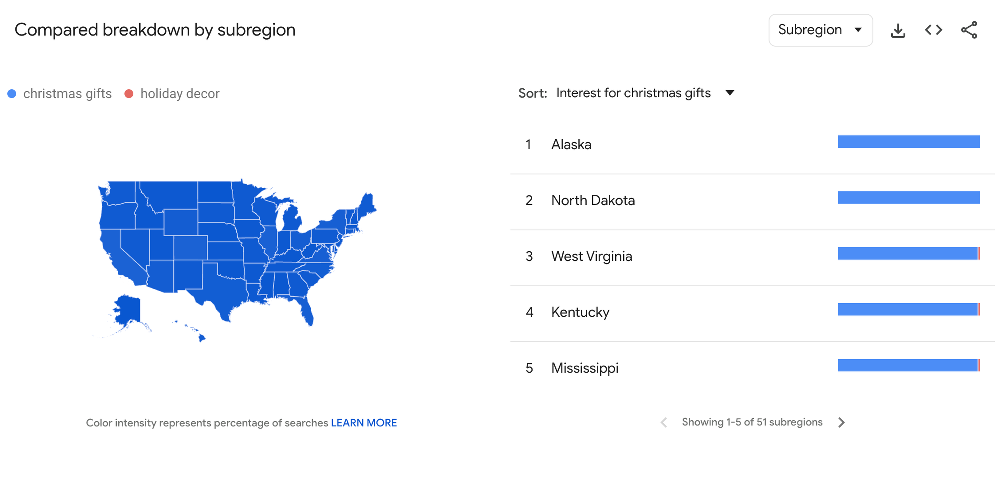The width and height of the screenshot is (1000, 486).
Task: Toggle the christmas gifts series
Action: coord(60,93)
